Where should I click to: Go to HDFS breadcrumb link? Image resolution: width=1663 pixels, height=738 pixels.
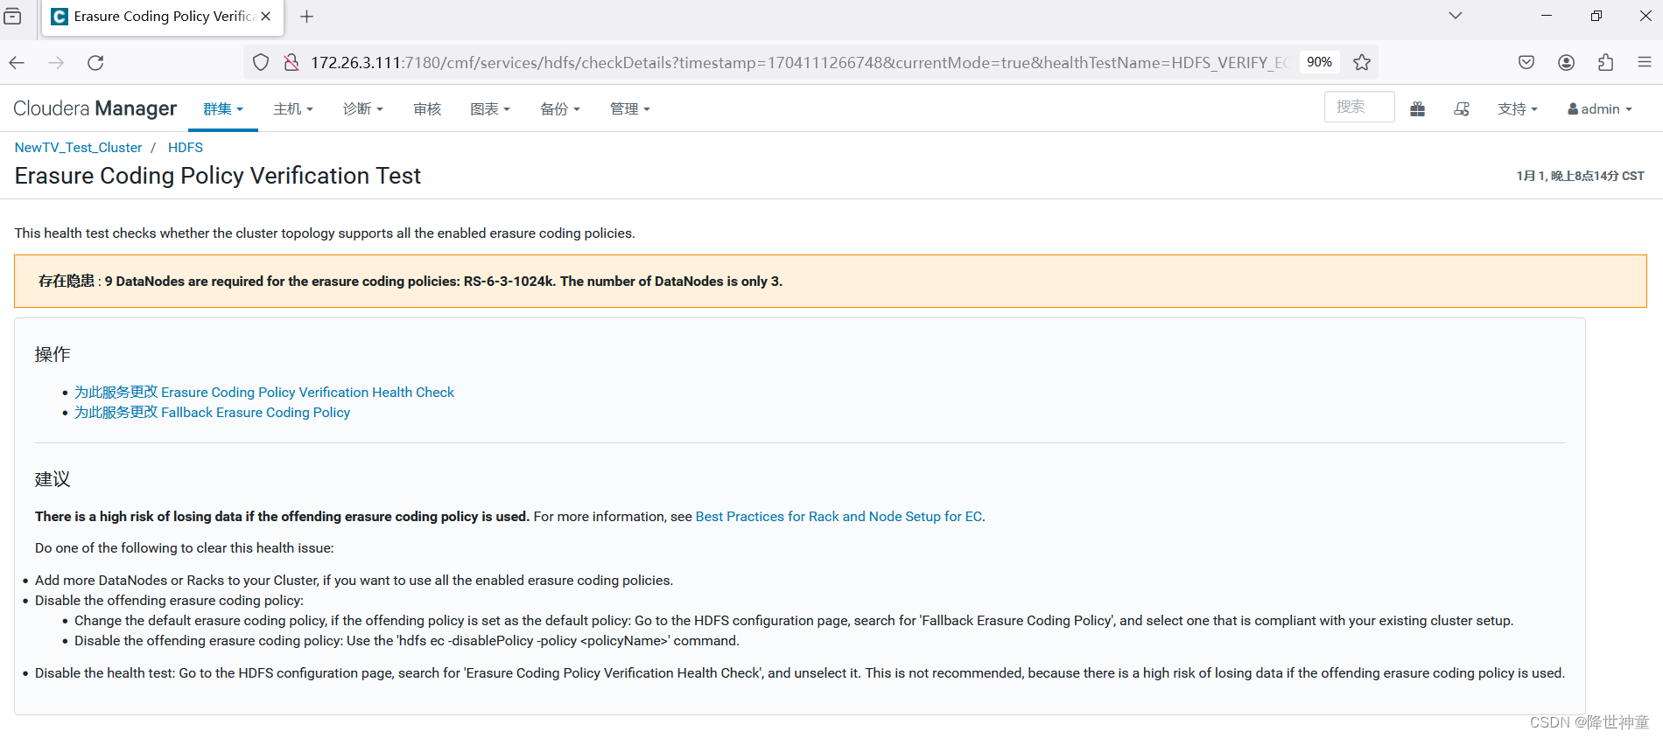[x=186, y=147]
